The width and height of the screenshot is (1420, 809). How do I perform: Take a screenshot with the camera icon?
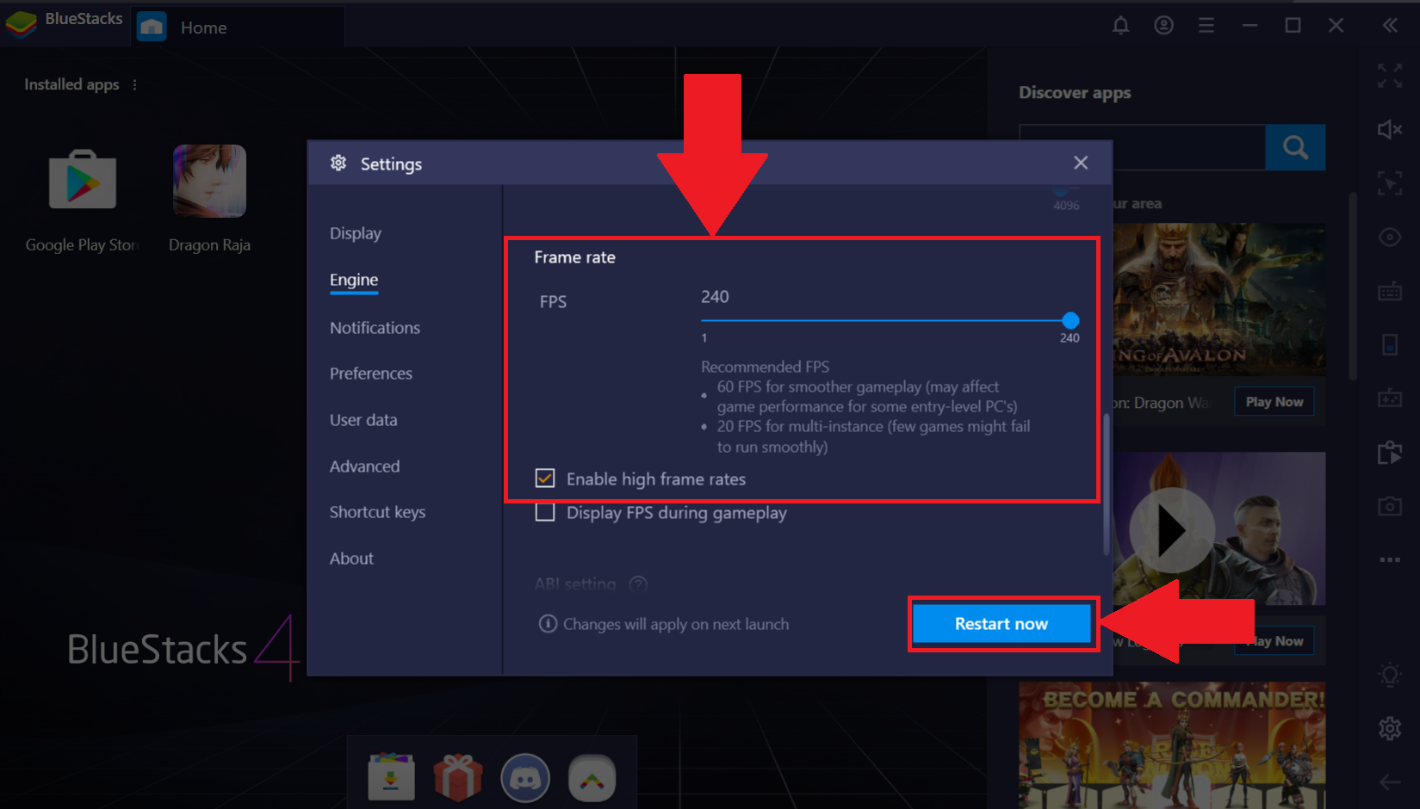(x=1390, y=506)
